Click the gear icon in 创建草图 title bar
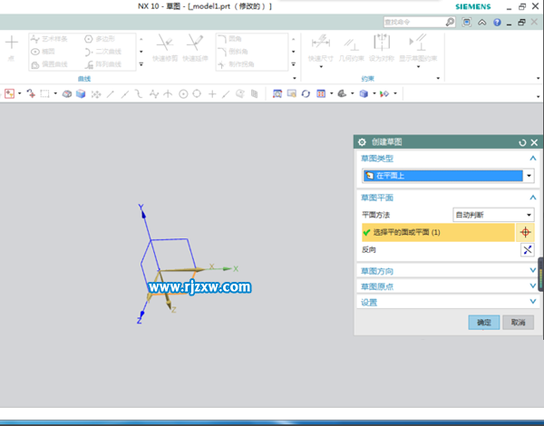 click(x=363, y=142)
